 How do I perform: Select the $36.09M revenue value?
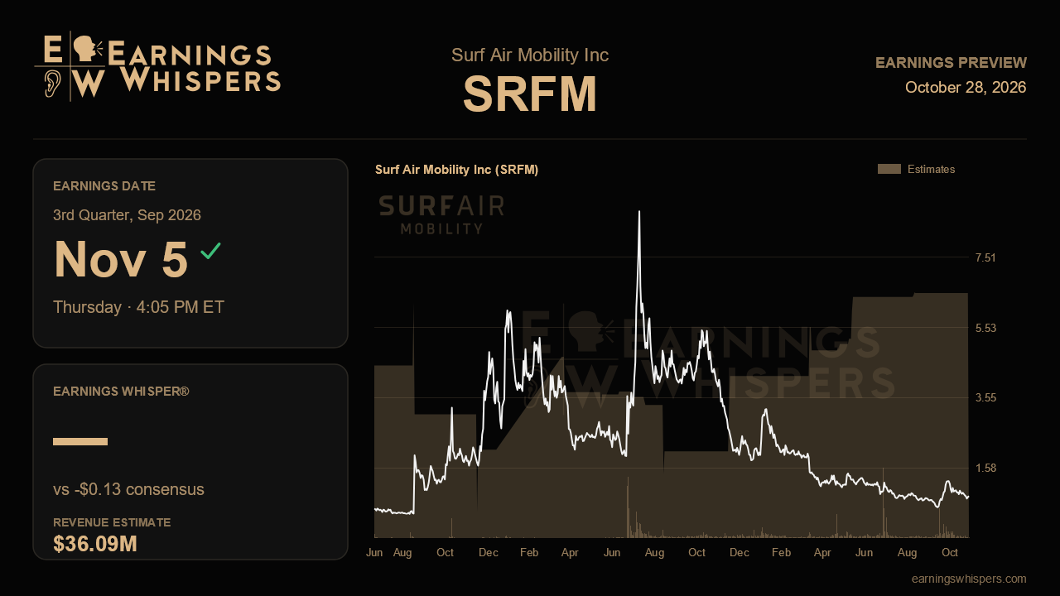click(95, 544)
